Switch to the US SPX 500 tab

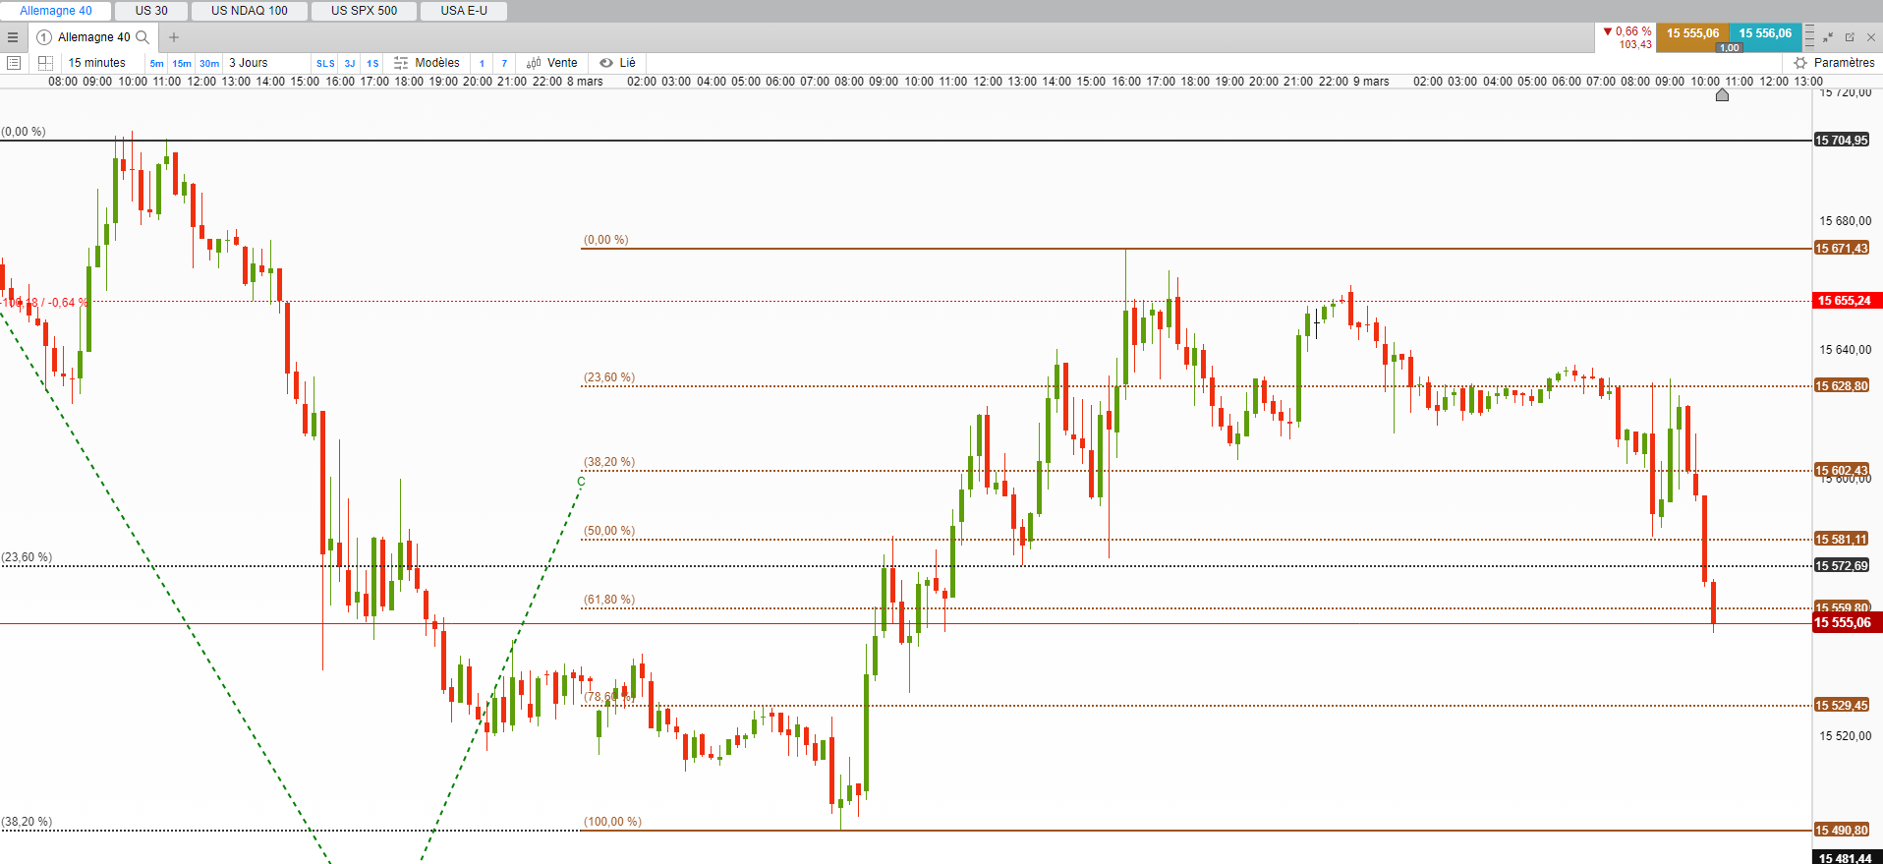pos(365,11)
